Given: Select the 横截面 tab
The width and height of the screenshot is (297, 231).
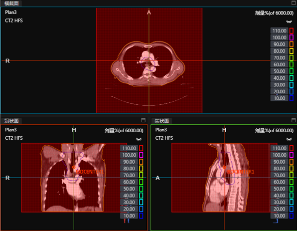Looking at the screenshot, I should pyautogui.click(x=11, y=3).
